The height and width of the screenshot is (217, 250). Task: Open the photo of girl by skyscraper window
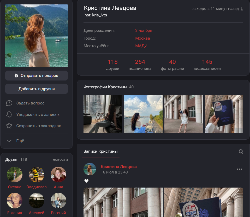pyautogui.click(x=103, y=114)
